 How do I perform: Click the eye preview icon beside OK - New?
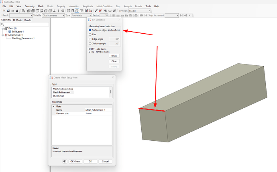64,161
